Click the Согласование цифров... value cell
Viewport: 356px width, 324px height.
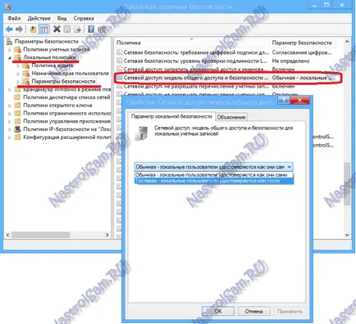click(x=302, y=52)
